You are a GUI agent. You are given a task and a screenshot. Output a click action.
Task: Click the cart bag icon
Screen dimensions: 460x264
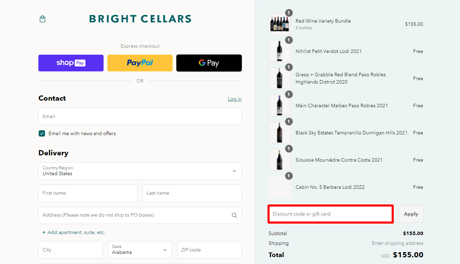pyautogui.click(x=42, y=19)
